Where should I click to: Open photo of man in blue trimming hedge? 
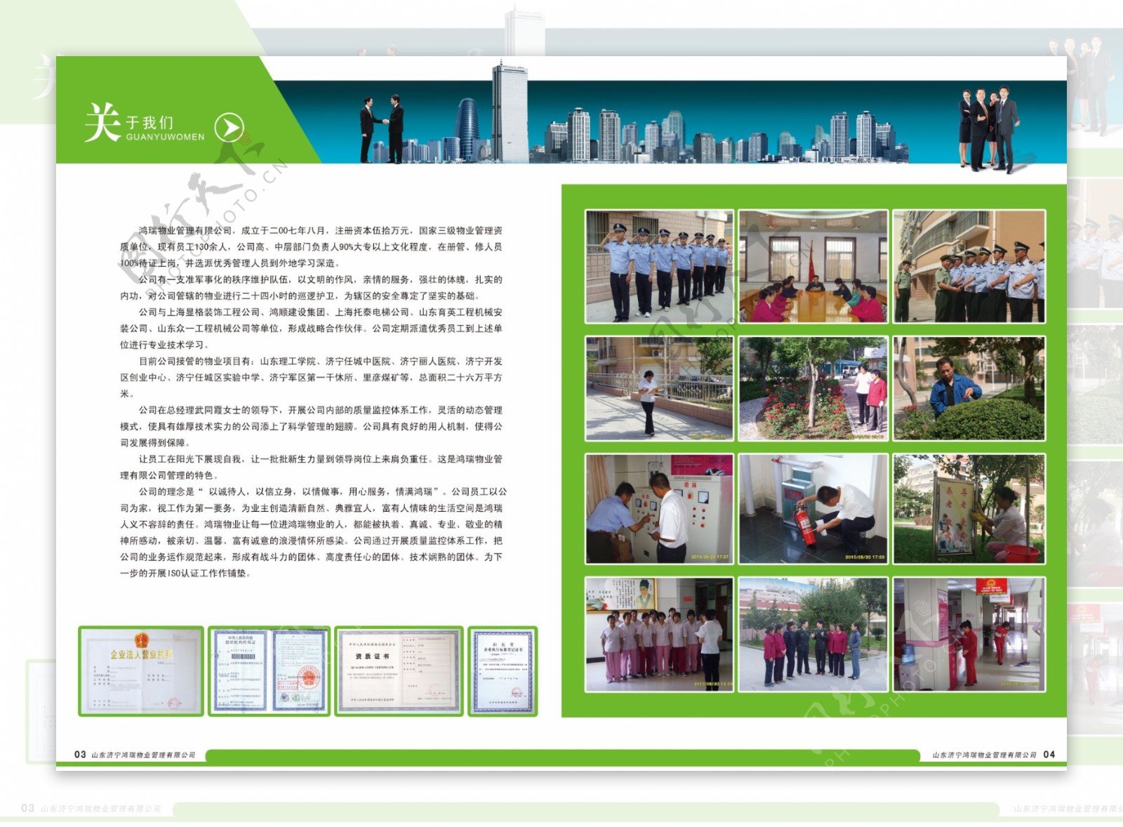click(x=969, y=388)
